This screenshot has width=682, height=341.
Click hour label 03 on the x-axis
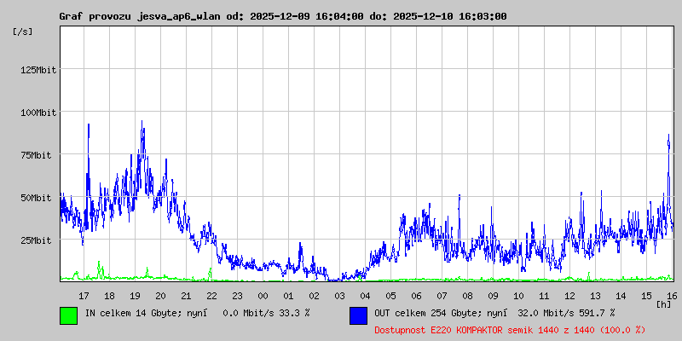[339, 296]
